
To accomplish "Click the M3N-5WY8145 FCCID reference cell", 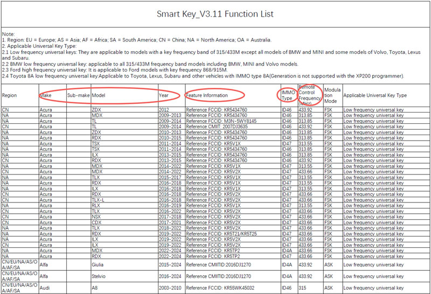I will pyautogui.click(x=218, y=121).
